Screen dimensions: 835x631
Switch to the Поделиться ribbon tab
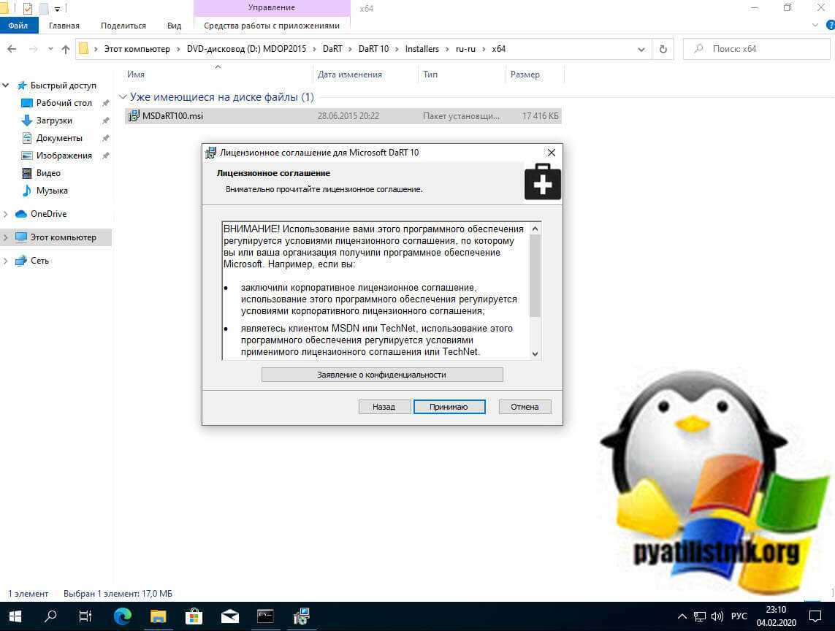(123, 26)
